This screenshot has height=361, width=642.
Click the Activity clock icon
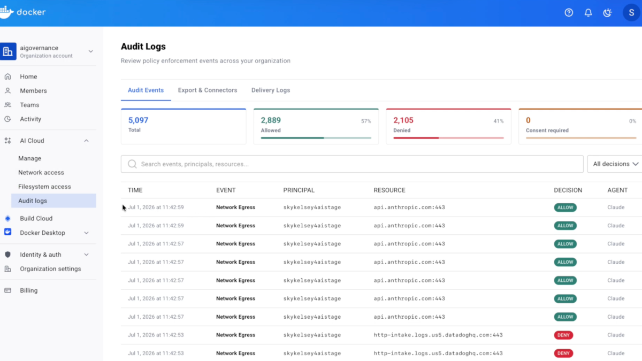7,119
